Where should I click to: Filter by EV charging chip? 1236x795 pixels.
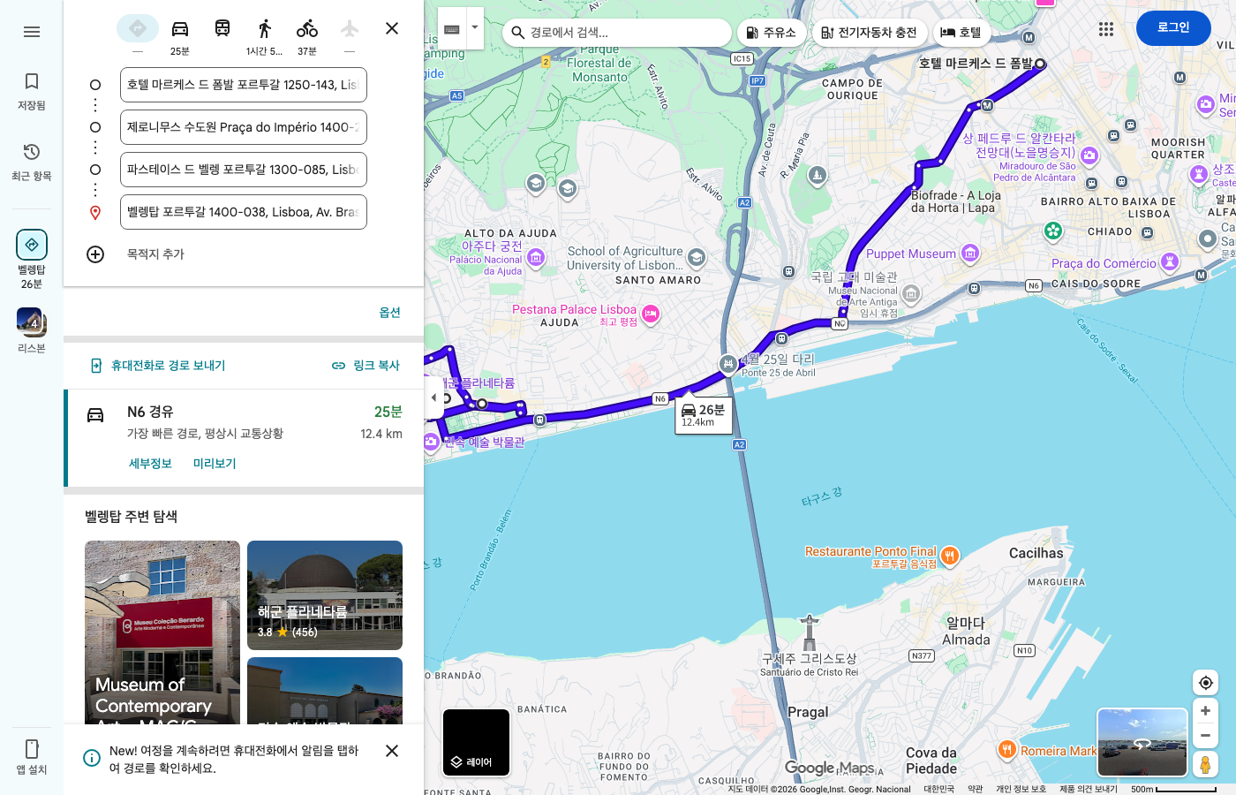coord(870,33)
